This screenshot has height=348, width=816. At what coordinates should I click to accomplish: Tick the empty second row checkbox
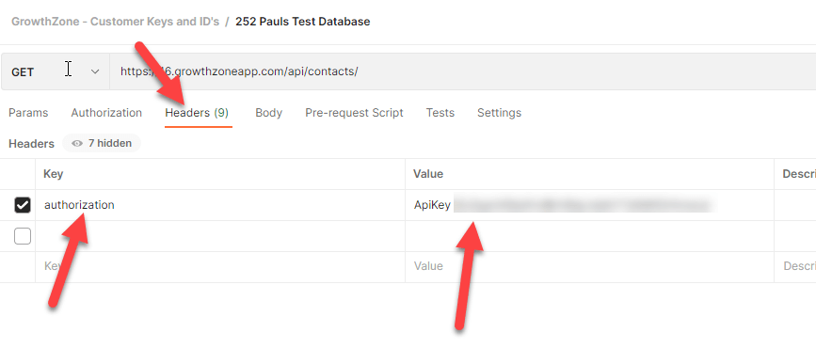[23, 236]
